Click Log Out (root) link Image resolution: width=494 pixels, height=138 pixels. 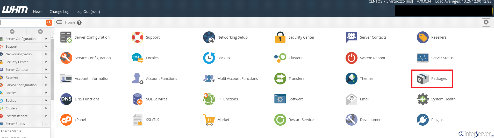88,12
